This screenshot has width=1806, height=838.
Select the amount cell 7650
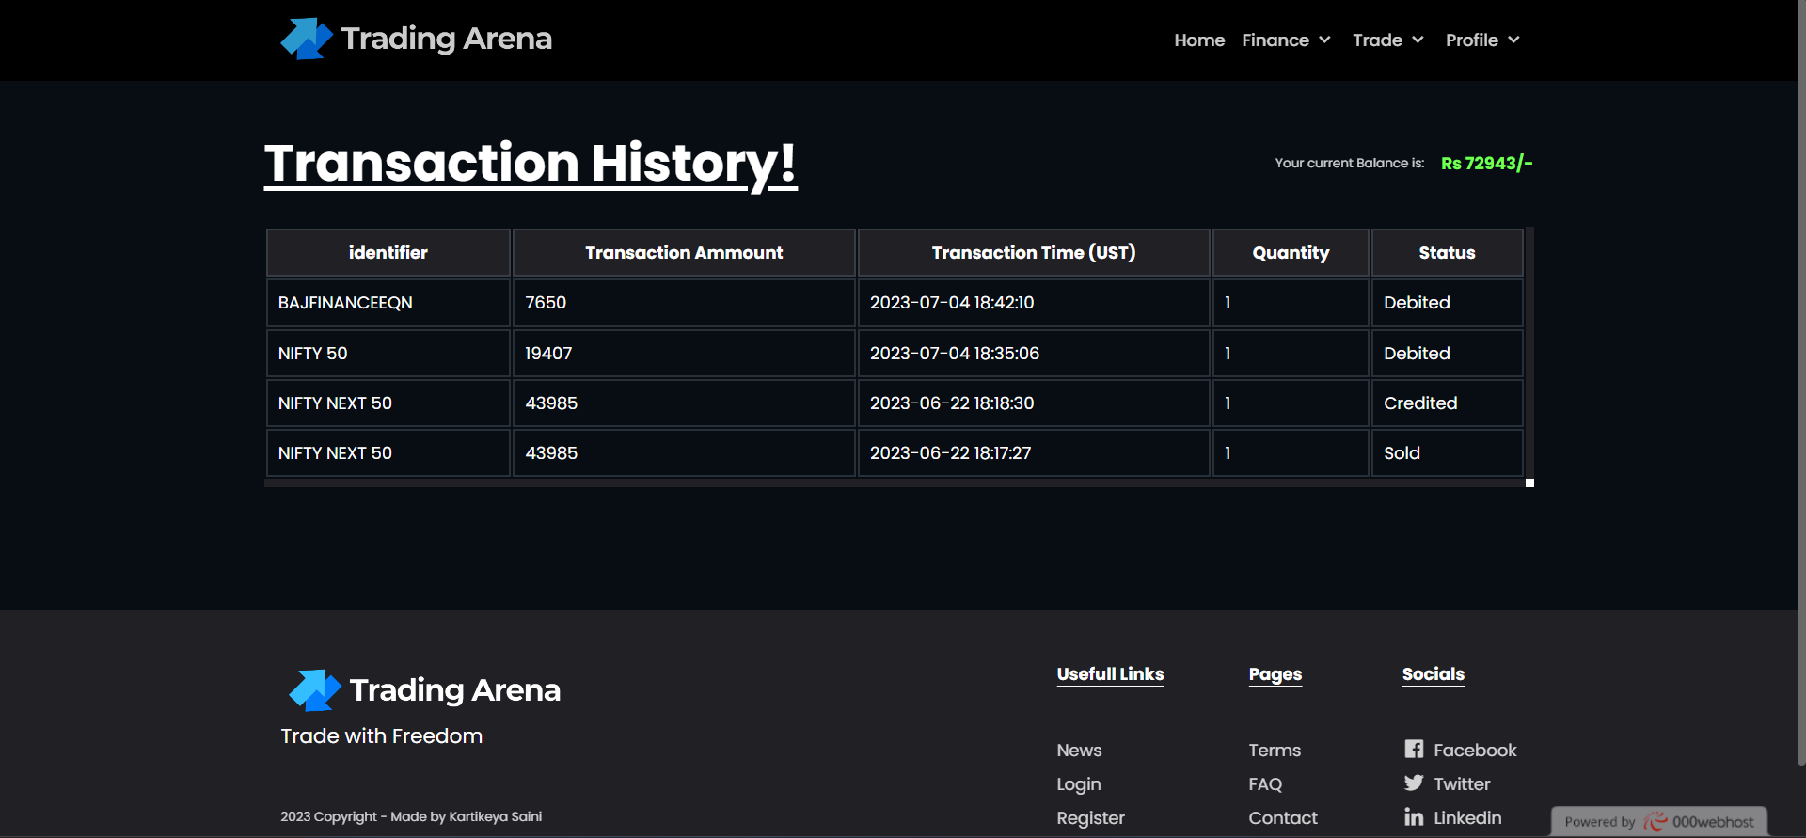pyautogui.click(x=684, y=303)
